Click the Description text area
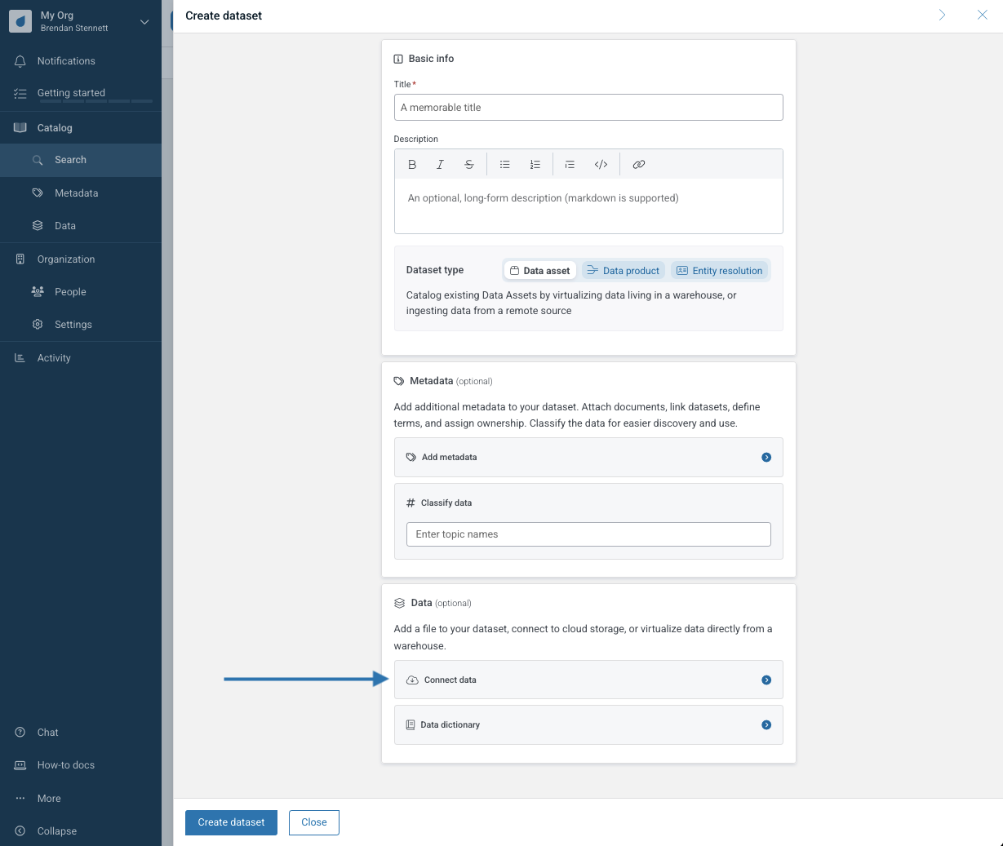The image size is (1003, 846). (588, 206)
